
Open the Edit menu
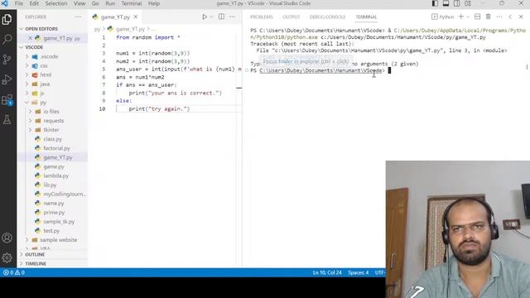[x=34, y=3]
